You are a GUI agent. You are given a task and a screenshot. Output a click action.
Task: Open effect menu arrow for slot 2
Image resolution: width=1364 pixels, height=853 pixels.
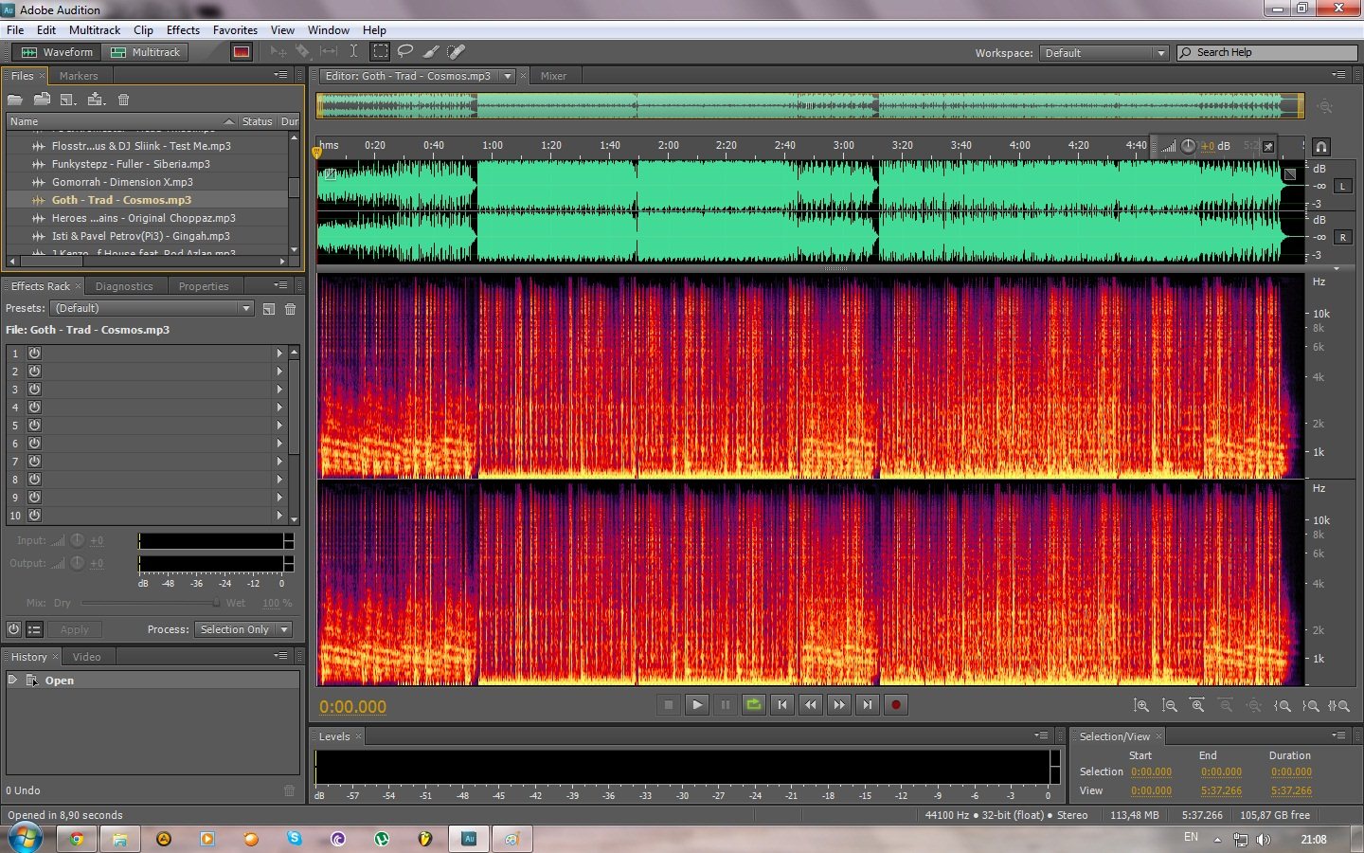coord(279,372)
